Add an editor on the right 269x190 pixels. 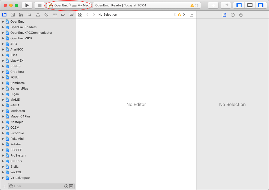[x=191, y=15]
